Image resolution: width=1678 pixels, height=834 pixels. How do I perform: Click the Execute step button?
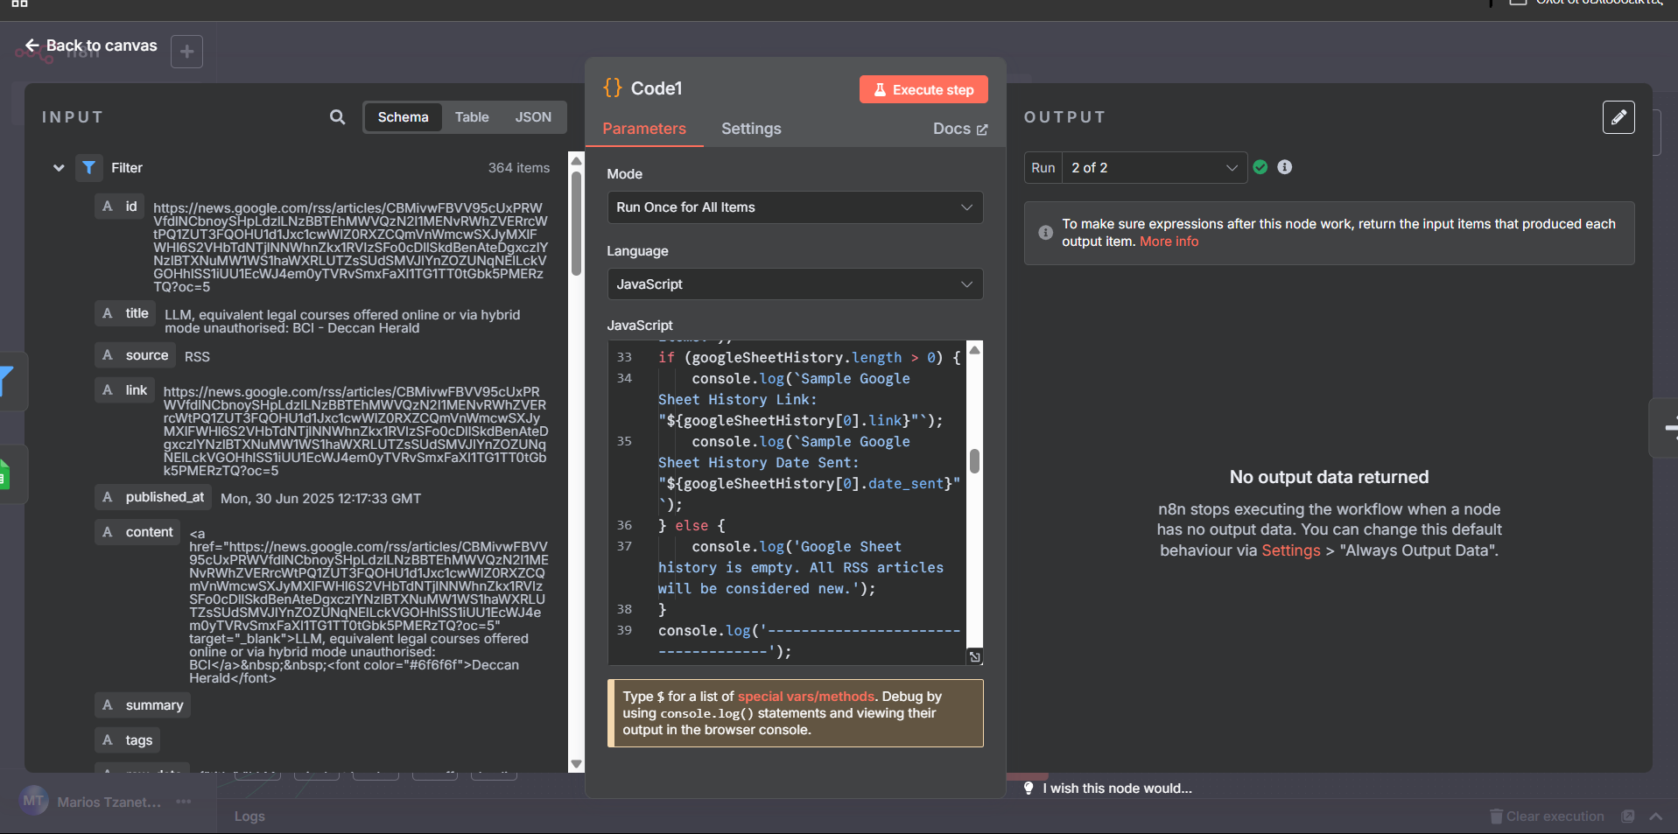coord(923,89)
